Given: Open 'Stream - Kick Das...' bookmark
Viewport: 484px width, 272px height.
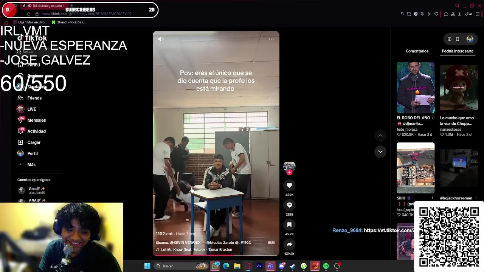Looking at the screenshot, I should coord(68,22).
